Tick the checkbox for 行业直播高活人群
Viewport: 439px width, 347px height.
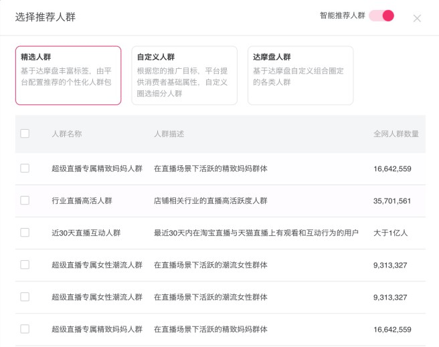point(25,201)
